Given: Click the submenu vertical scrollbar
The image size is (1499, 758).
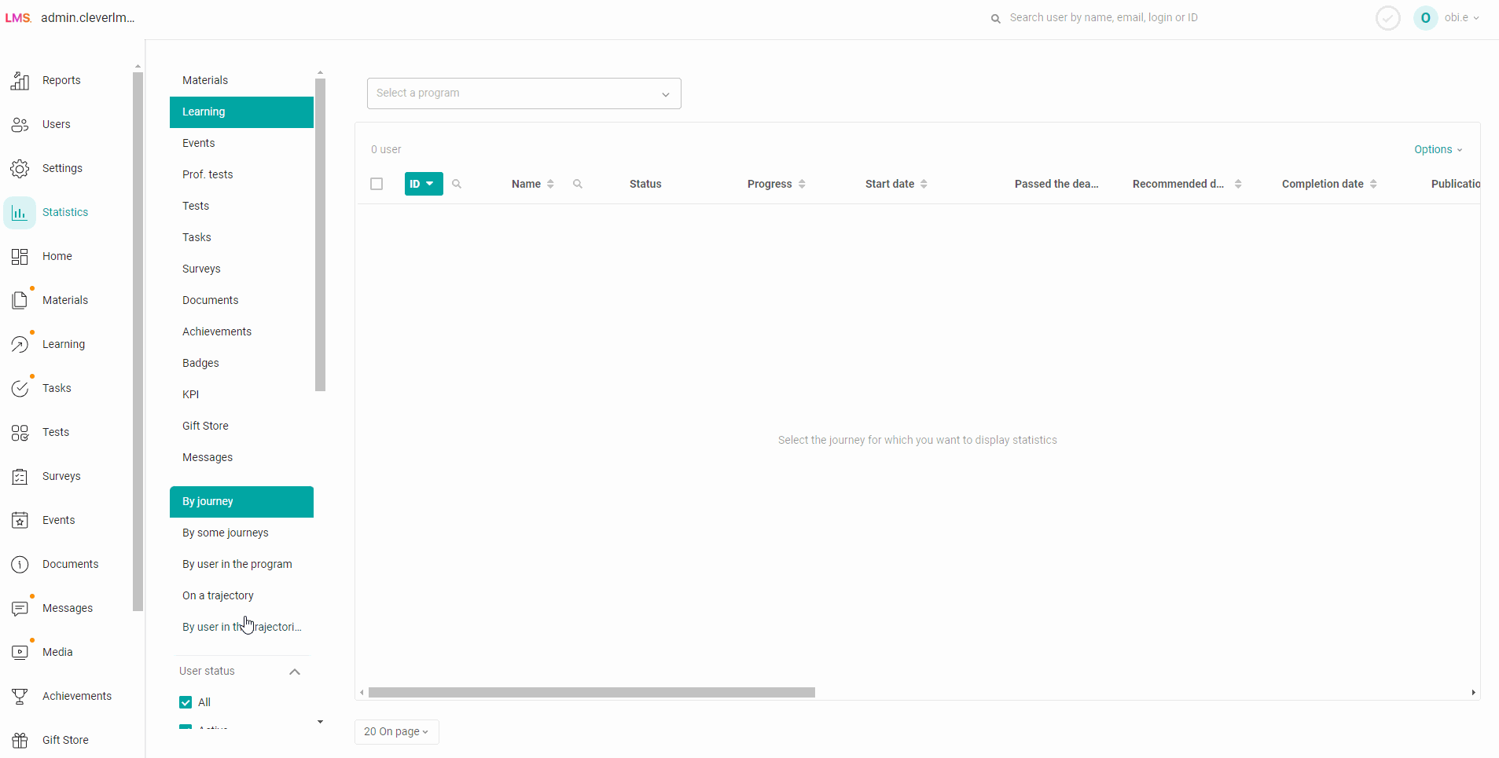Looking at the screenshot, I should tap(320, 235).
